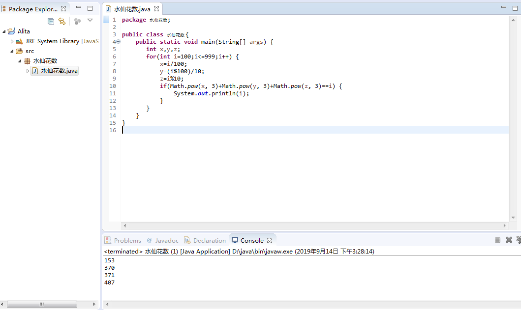Collapse the main method fold marker on line 4

(x=118, y=42)
